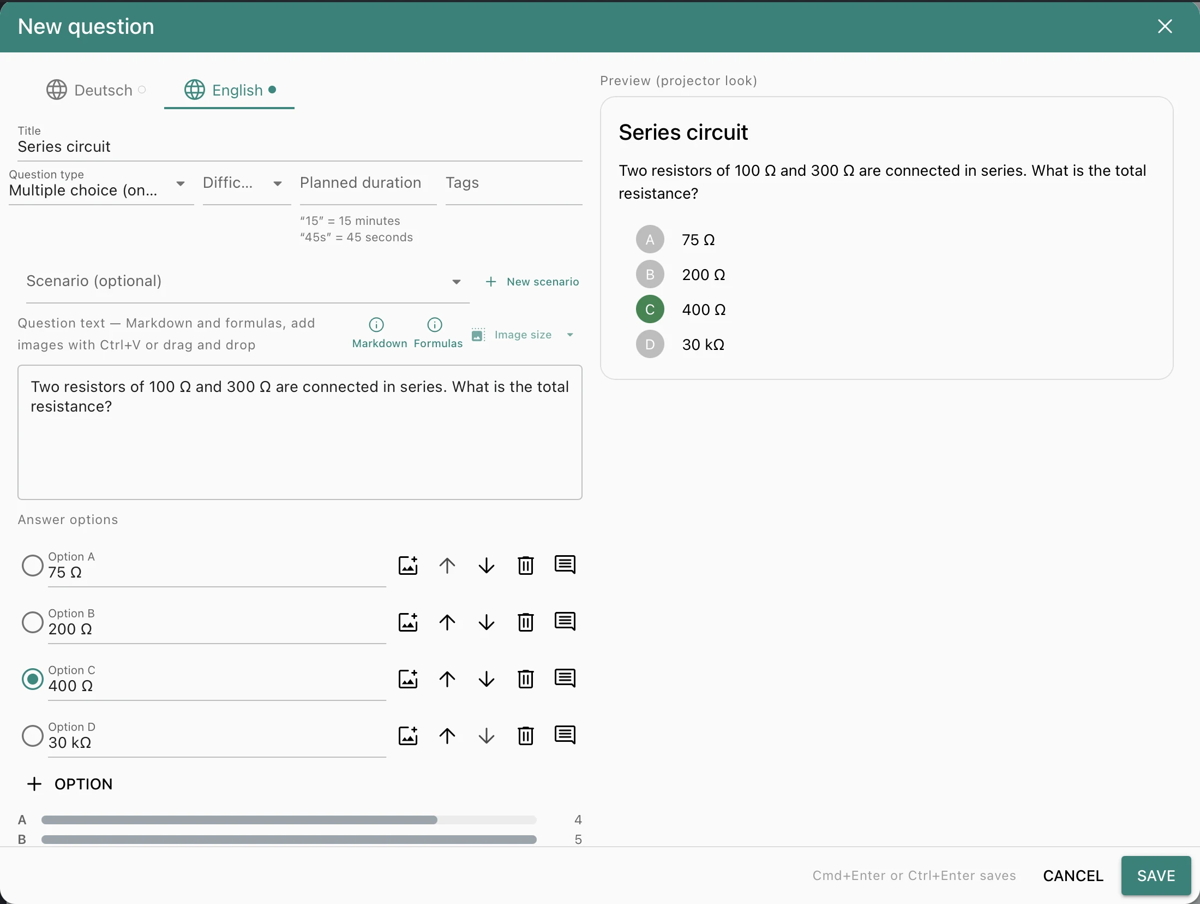Select Option B radio button
Image resolution: width=1200 pixels, height=904 pixels.
pos(33,622)
